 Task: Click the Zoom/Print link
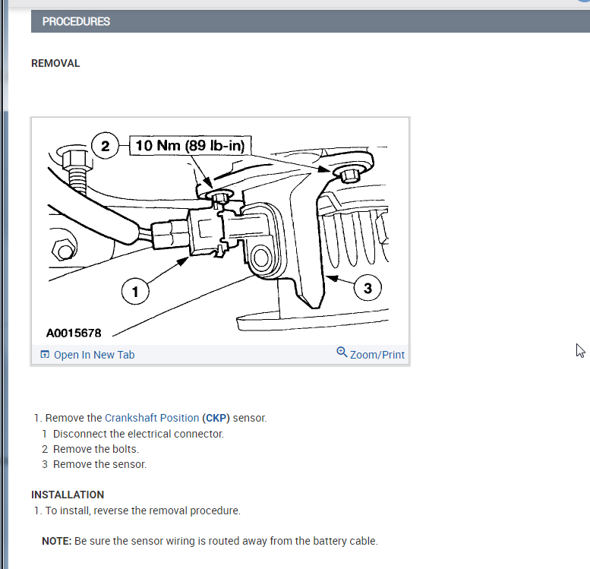[x=377, y=355]
